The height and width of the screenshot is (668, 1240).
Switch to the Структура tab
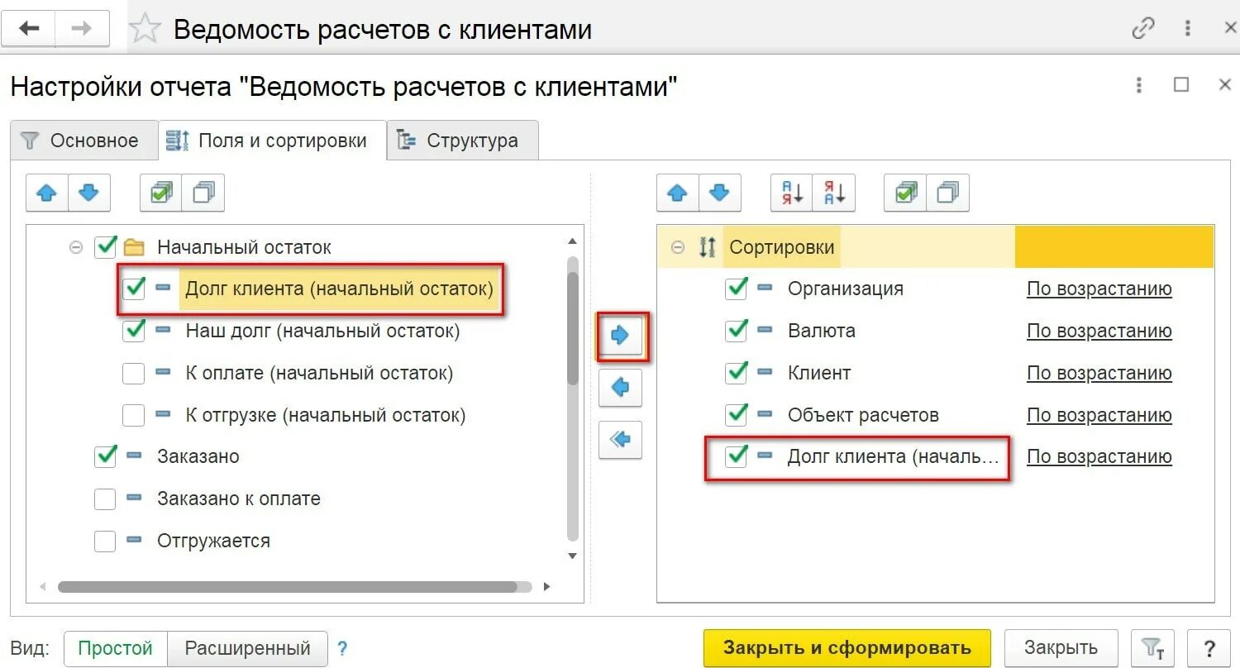pyautogui.click(x=460, y=140)
